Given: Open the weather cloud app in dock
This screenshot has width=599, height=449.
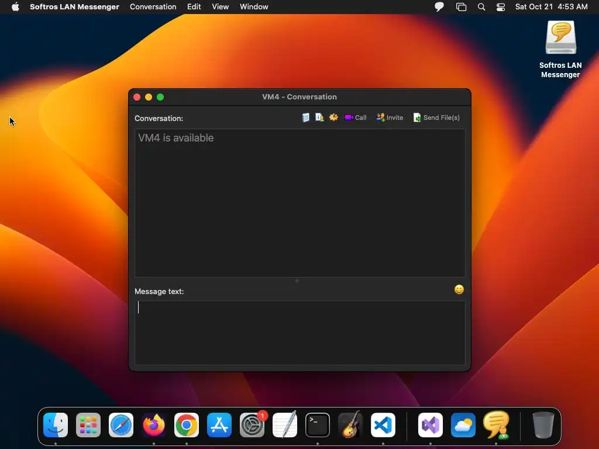Looking at the screenshot, I should coord(463,425).
